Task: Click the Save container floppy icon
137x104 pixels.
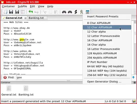Action: tap(11, 12)
